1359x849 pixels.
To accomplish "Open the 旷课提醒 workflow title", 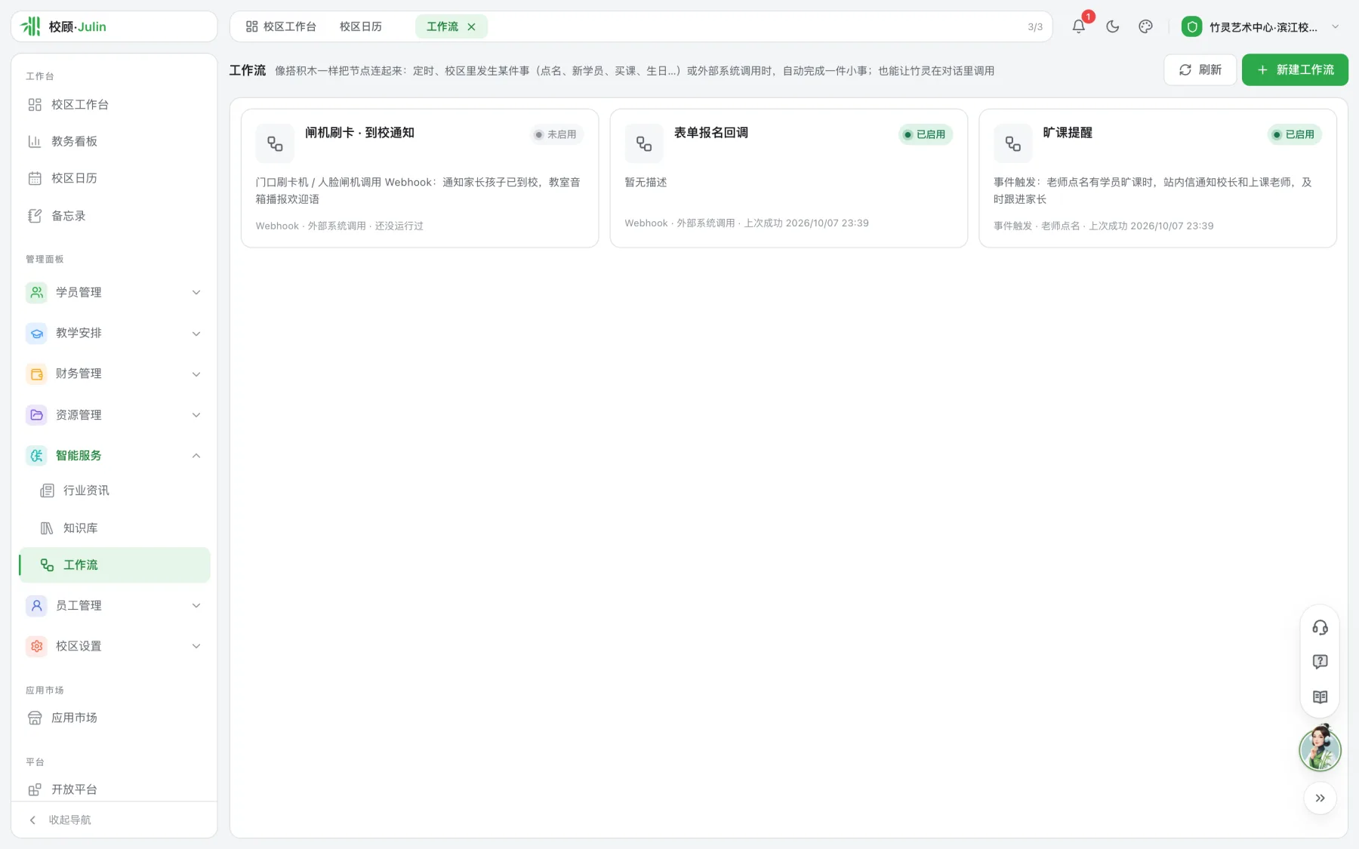I will [x=1068, y=133].
